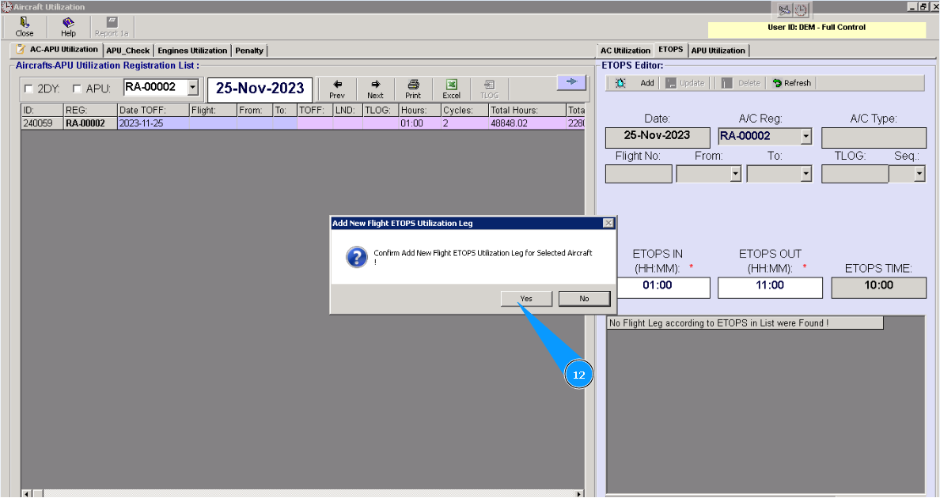
Task: Click the Date field in ETOPS Editor
Action: (x=657, y=137)
